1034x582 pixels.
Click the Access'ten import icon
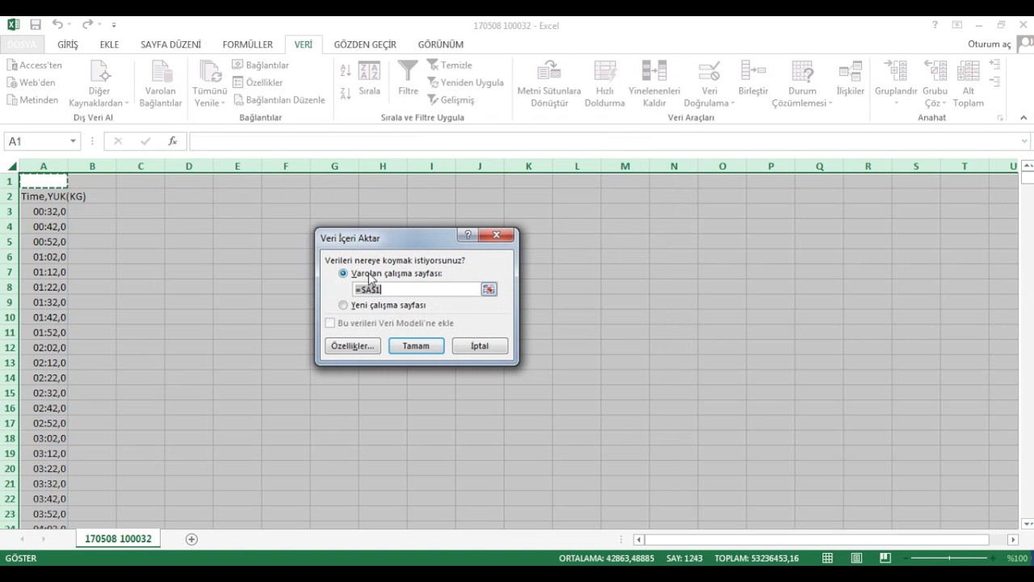pyautogui.click(x=13, y=65)
